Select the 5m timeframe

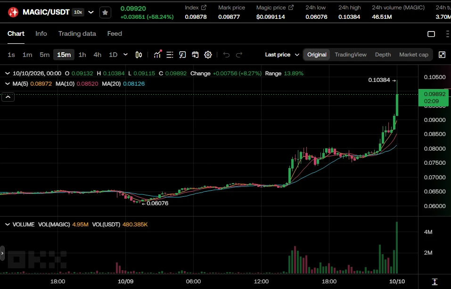[45, 55]
